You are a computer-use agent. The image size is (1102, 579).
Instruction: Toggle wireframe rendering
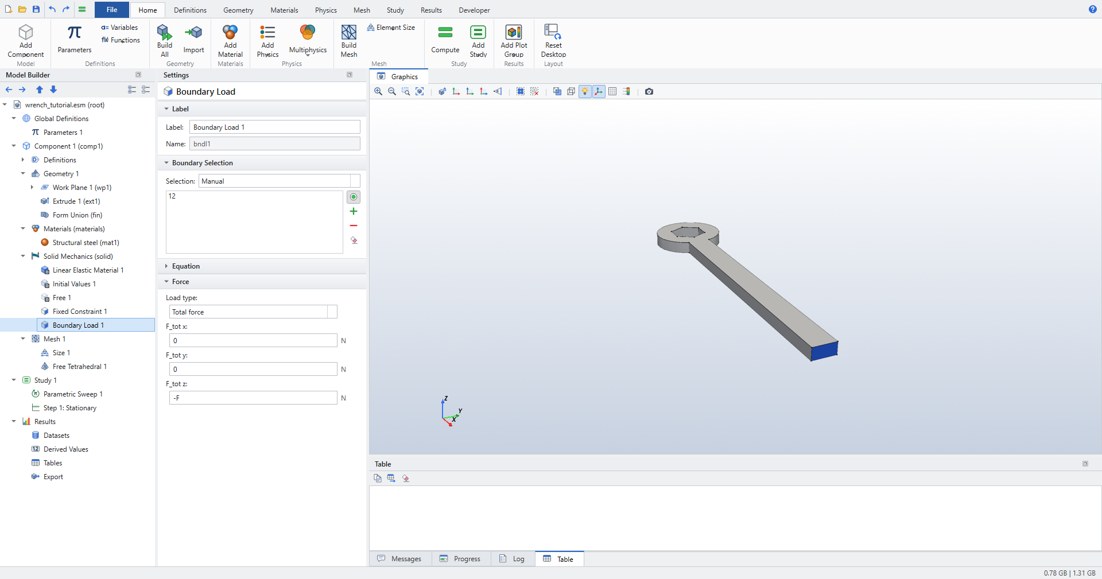[x=571, y=91]
